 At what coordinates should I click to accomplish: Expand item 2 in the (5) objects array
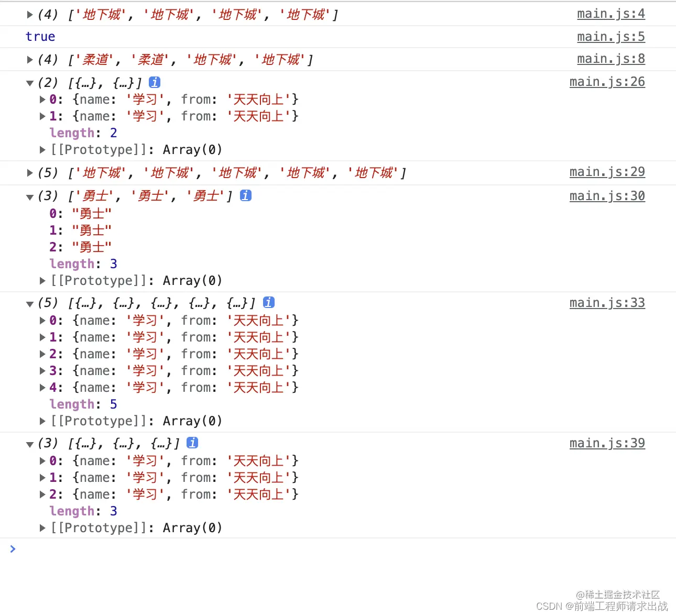pyautogui.click(x=42, y=354)
